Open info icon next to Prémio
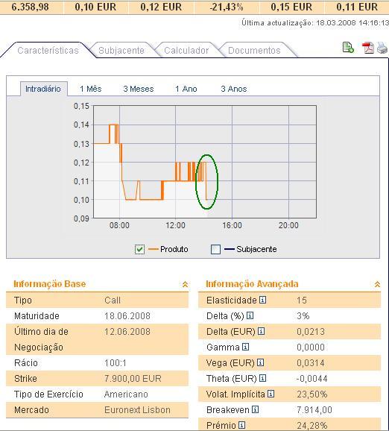Image resolution: width=389 pixels, height=431 pixels. coord(241,425)
